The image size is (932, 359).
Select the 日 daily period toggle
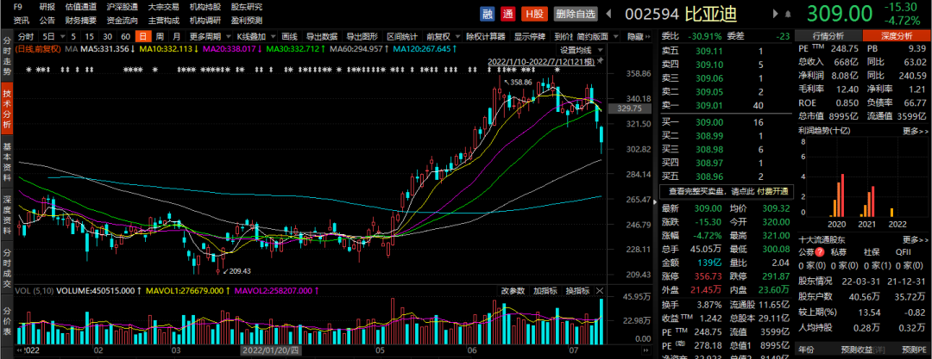pyautogui.click(x=142, y=37)
